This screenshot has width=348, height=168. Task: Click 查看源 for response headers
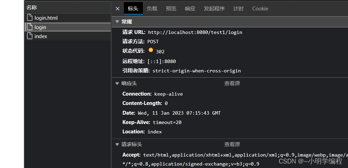[x=232, y=83]
